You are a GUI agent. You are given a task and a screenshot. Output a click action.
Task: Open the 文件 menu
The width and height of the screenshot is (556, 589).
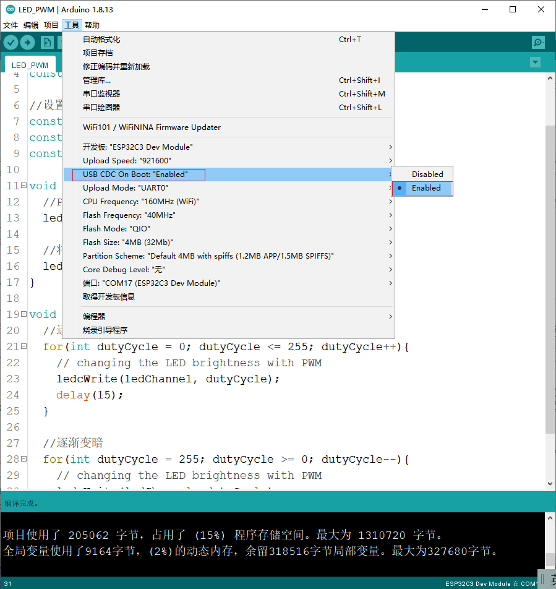click(x=11, y=25)
